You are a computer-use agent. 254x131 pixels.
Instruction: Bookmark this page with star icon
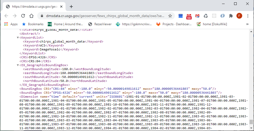coord(170,16)
